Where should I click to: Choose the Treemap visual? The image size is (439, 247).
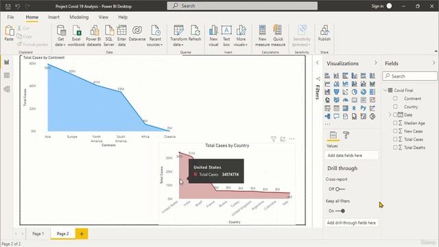pos(372,92)
